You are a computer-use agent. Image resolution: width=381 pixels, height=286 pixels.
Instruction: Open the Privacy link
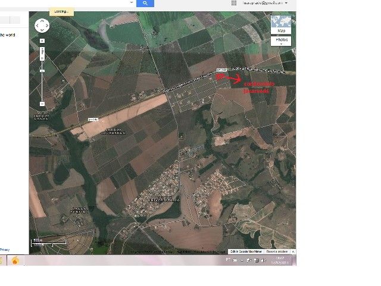5,250
